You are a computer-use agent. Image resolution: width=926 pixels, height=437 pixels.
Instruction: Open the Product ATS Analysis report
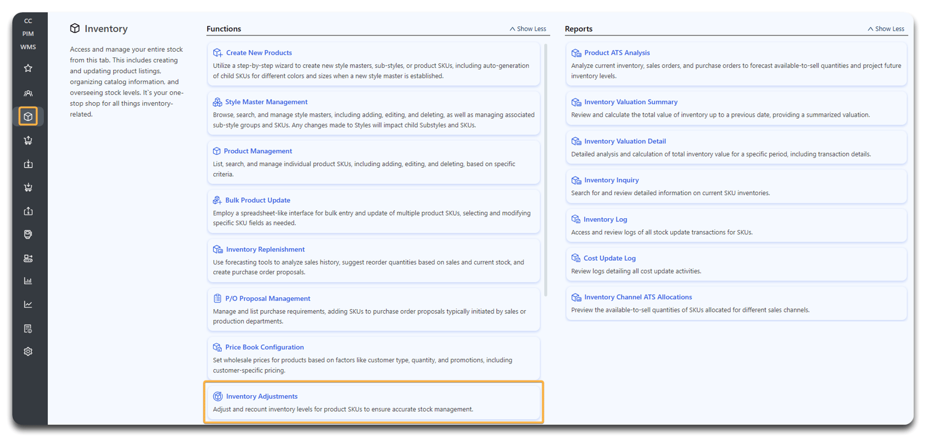[x=617, y=53]
